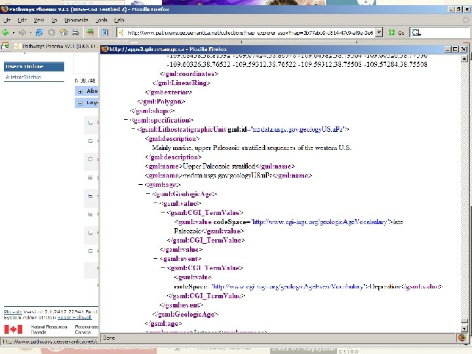The image size is (472, 354).
Task: Click the System Administrator name link
Action: [74, 317]
